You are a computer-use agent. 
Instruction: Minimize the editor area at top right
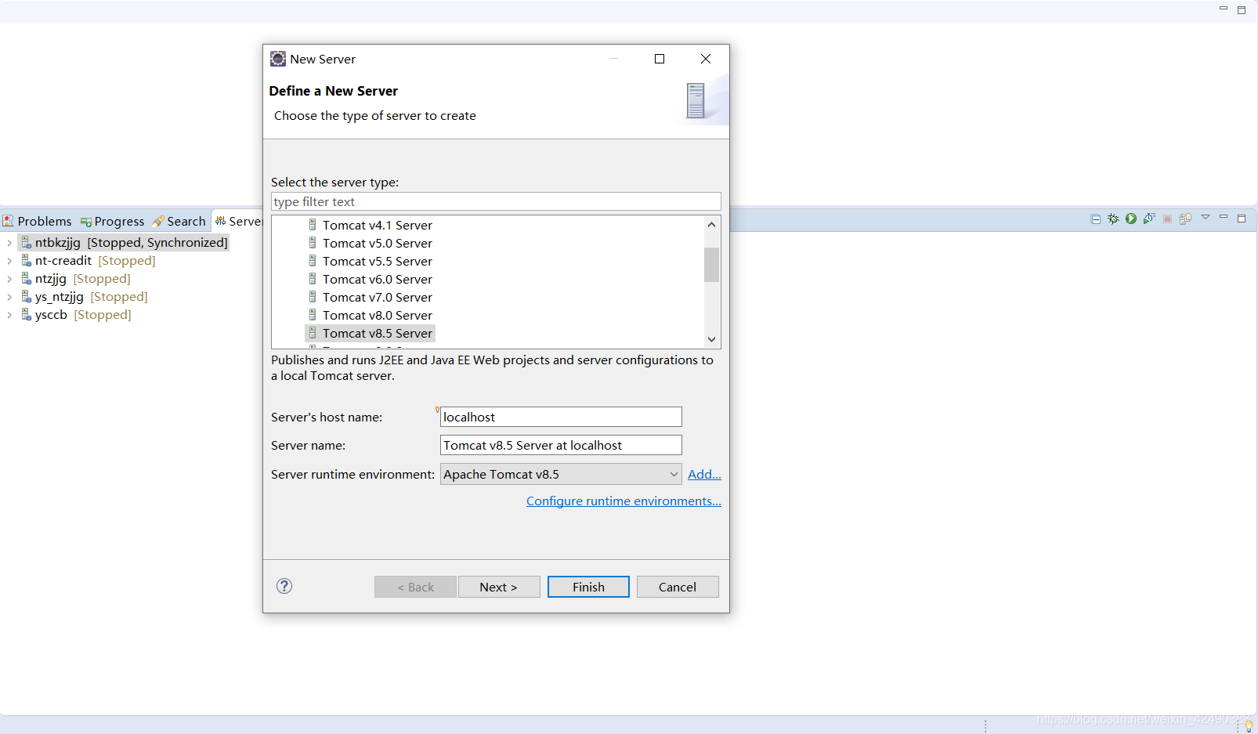pyautogui.click(x=1224, y=8)
